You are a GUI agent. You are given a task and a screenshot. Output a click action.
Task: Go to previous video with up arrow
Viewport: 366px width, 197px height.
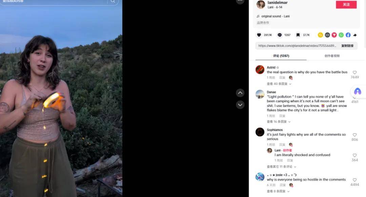pos(240,93)
